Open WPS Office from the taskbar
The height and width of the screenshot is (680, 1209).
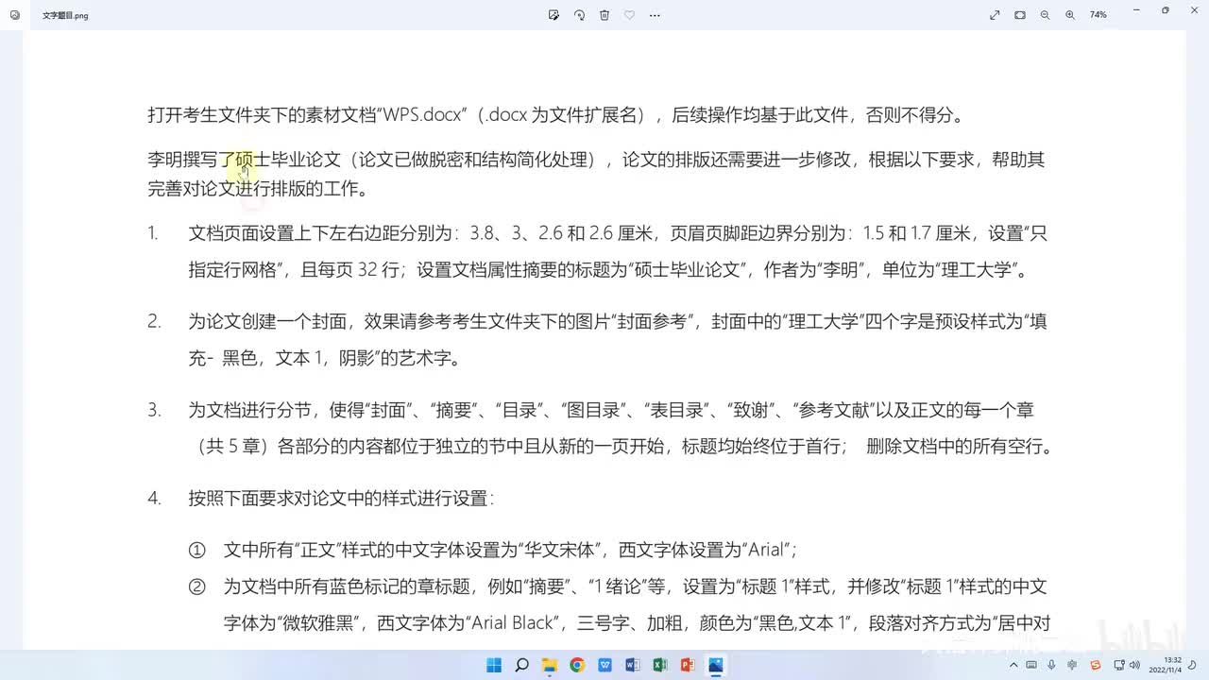point(604,665)
